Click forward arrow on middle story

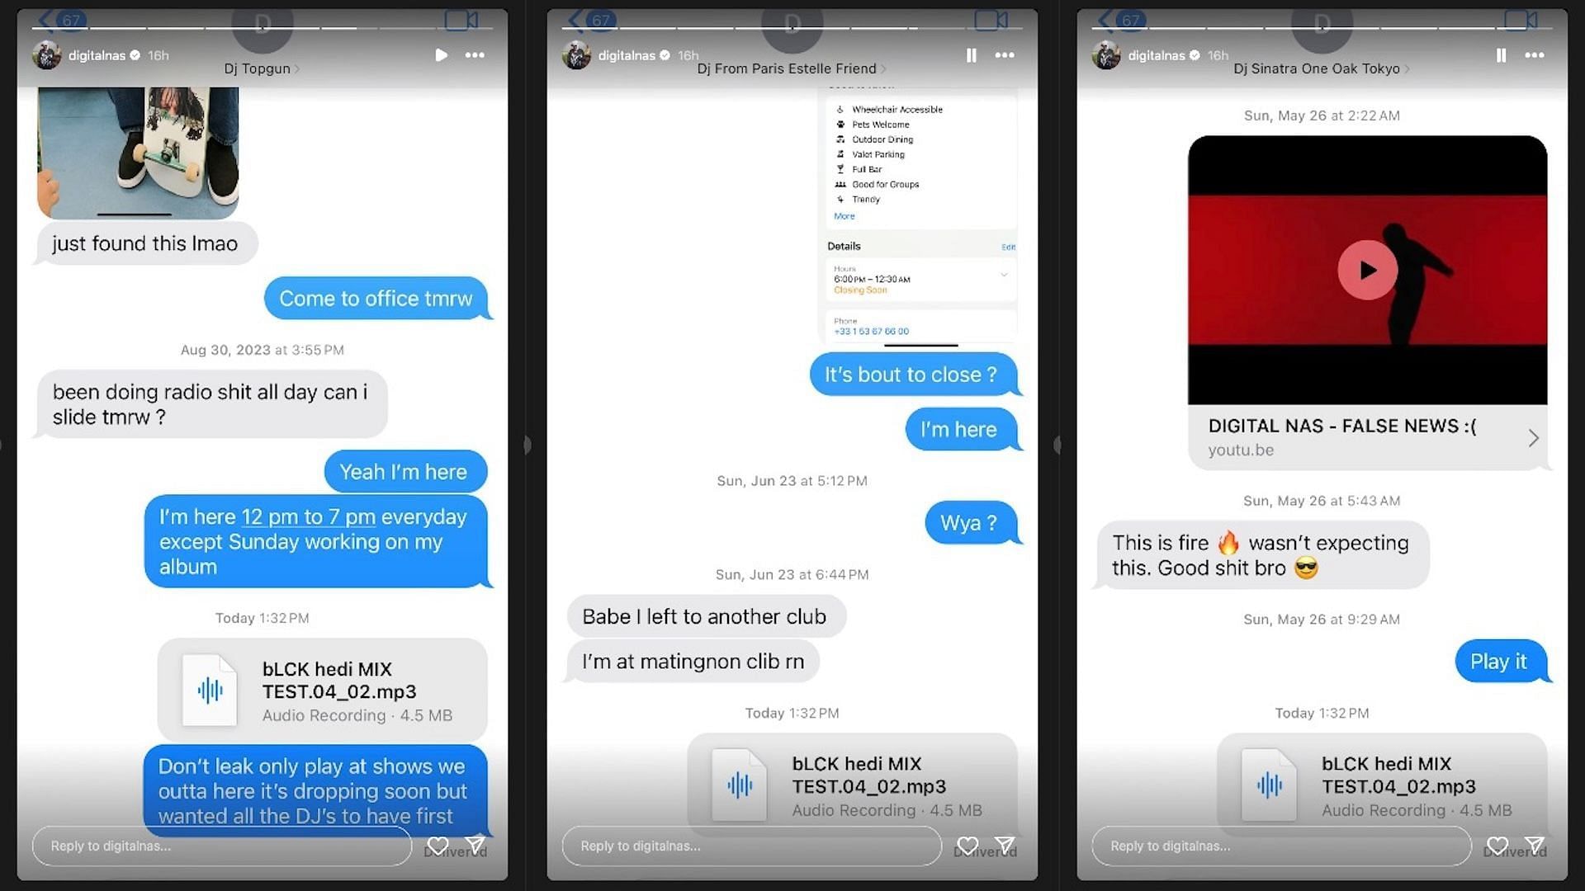pyautogui.click(x=1052, y=445)
